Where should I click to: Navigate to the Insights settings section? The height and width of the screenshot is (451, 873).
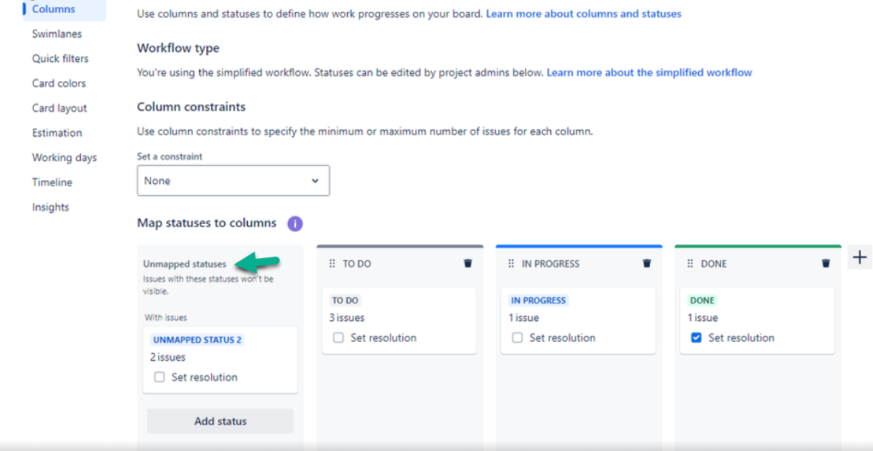click(x=51, y=207)
